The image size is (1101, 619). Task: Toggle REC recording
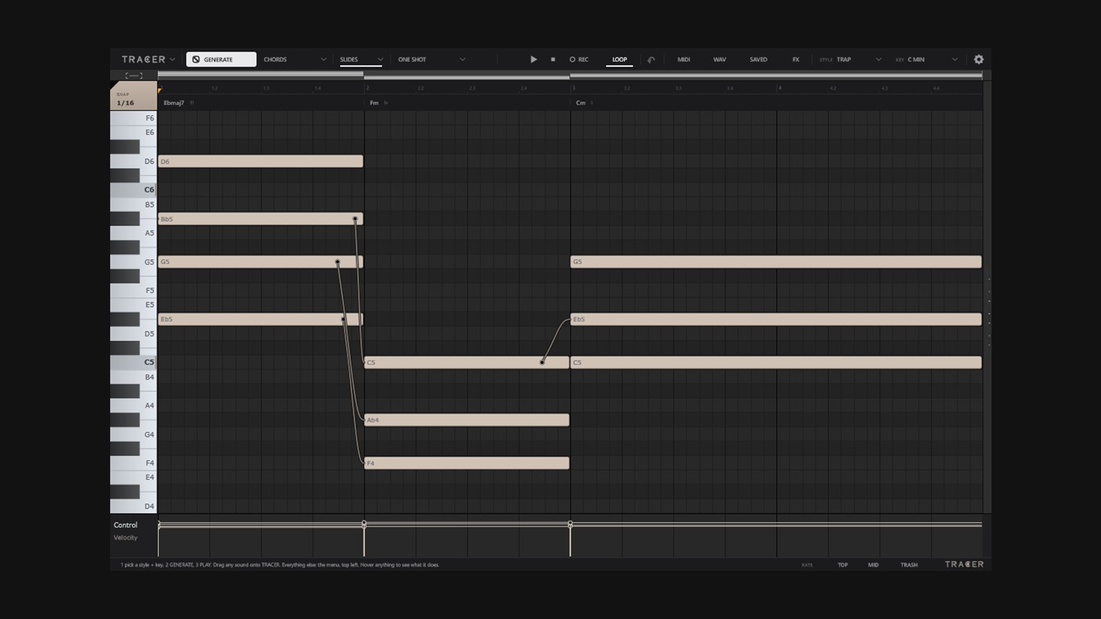579,59
